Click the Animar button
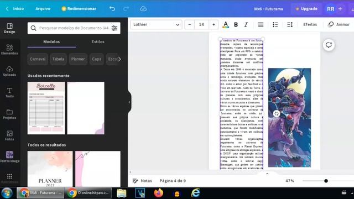 [x=339, y=24]
